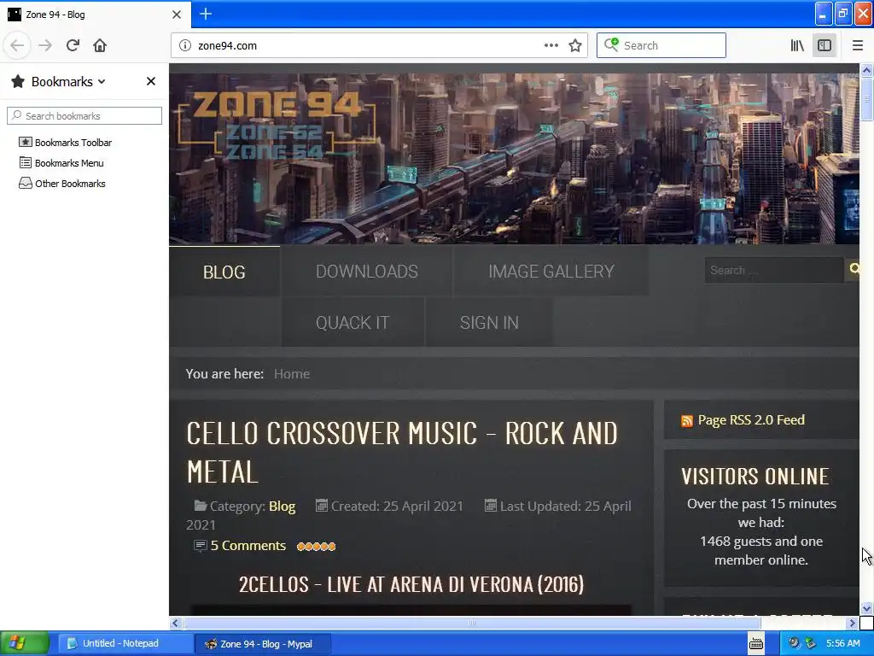Follow the Home breadcrumb link
The image size is (874, 656).
pos(292,374)
